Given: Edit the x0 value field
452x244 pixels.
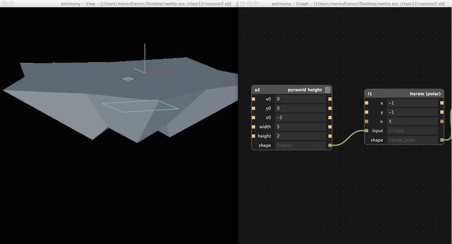Looking at the screenshot, I should tap(300, 99).
